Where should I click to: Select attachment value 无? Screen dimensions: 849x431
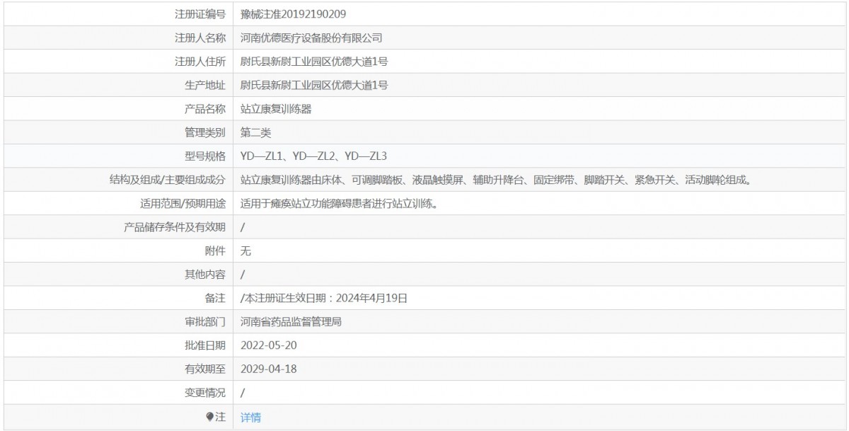pos(246,251)
